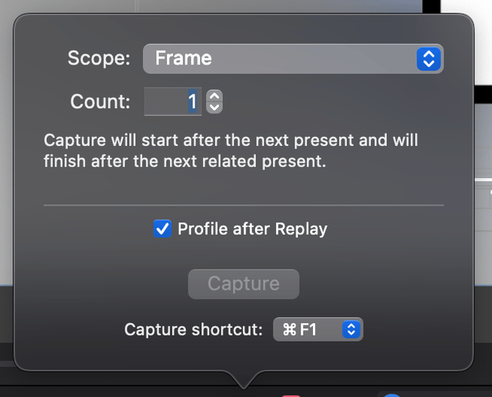
Task: Click the "Scope:" label
Action: pos(98,58)
